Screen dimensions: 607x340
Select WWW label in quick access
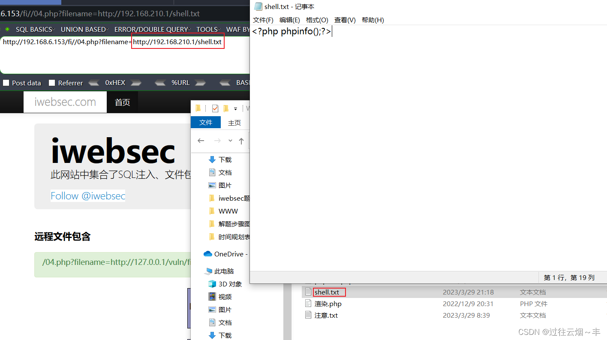coord(228,211)
